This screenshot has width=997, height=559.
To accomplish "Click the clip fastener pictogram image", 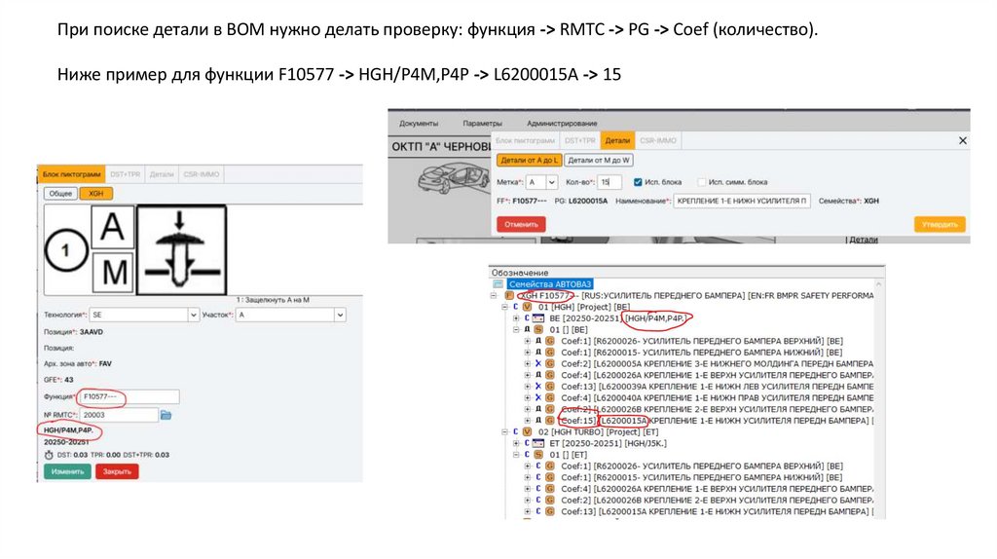I will point(182,250).
